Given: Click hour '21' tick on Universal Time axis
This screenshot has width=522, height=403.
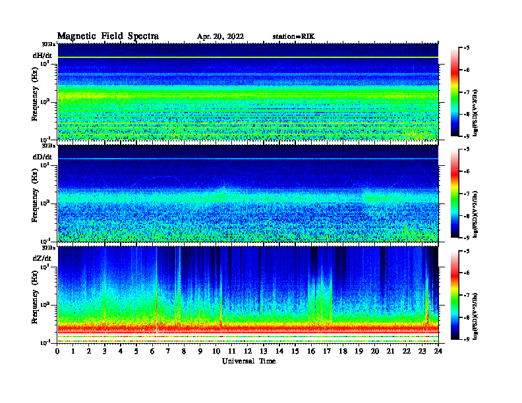Looking at the screenshot, I should pos(390,351).
